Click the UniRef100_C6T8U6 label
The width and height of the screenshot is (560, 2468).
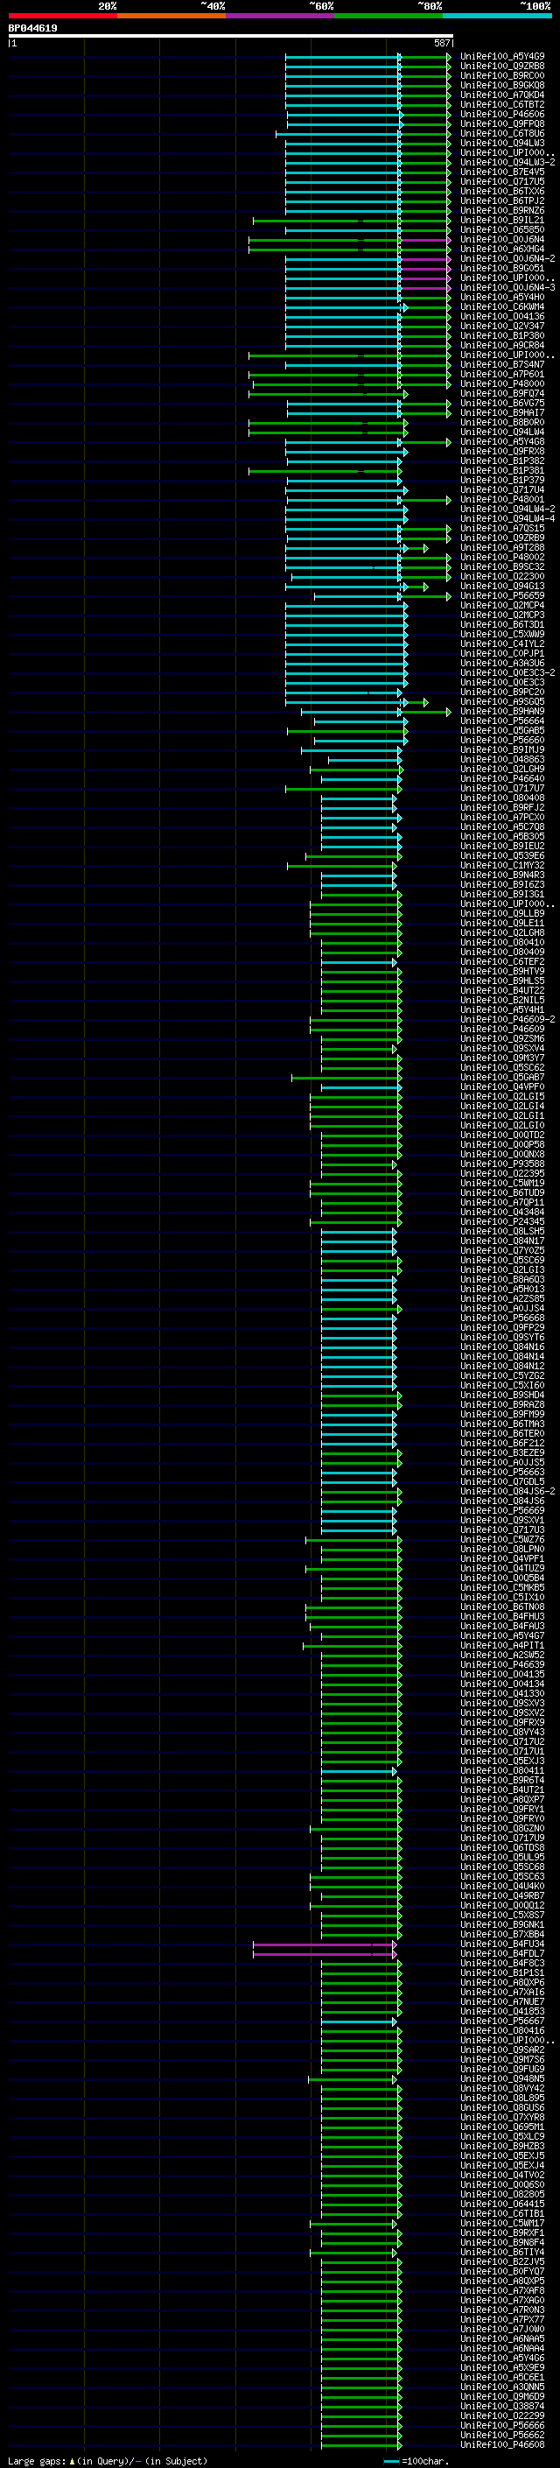click(x=502, y=133)
